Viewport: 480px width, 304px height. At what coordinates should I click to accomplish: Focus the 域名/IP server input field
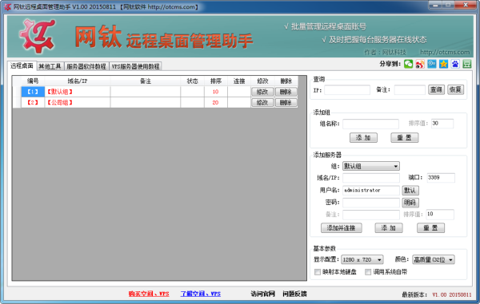coord(371,178)
